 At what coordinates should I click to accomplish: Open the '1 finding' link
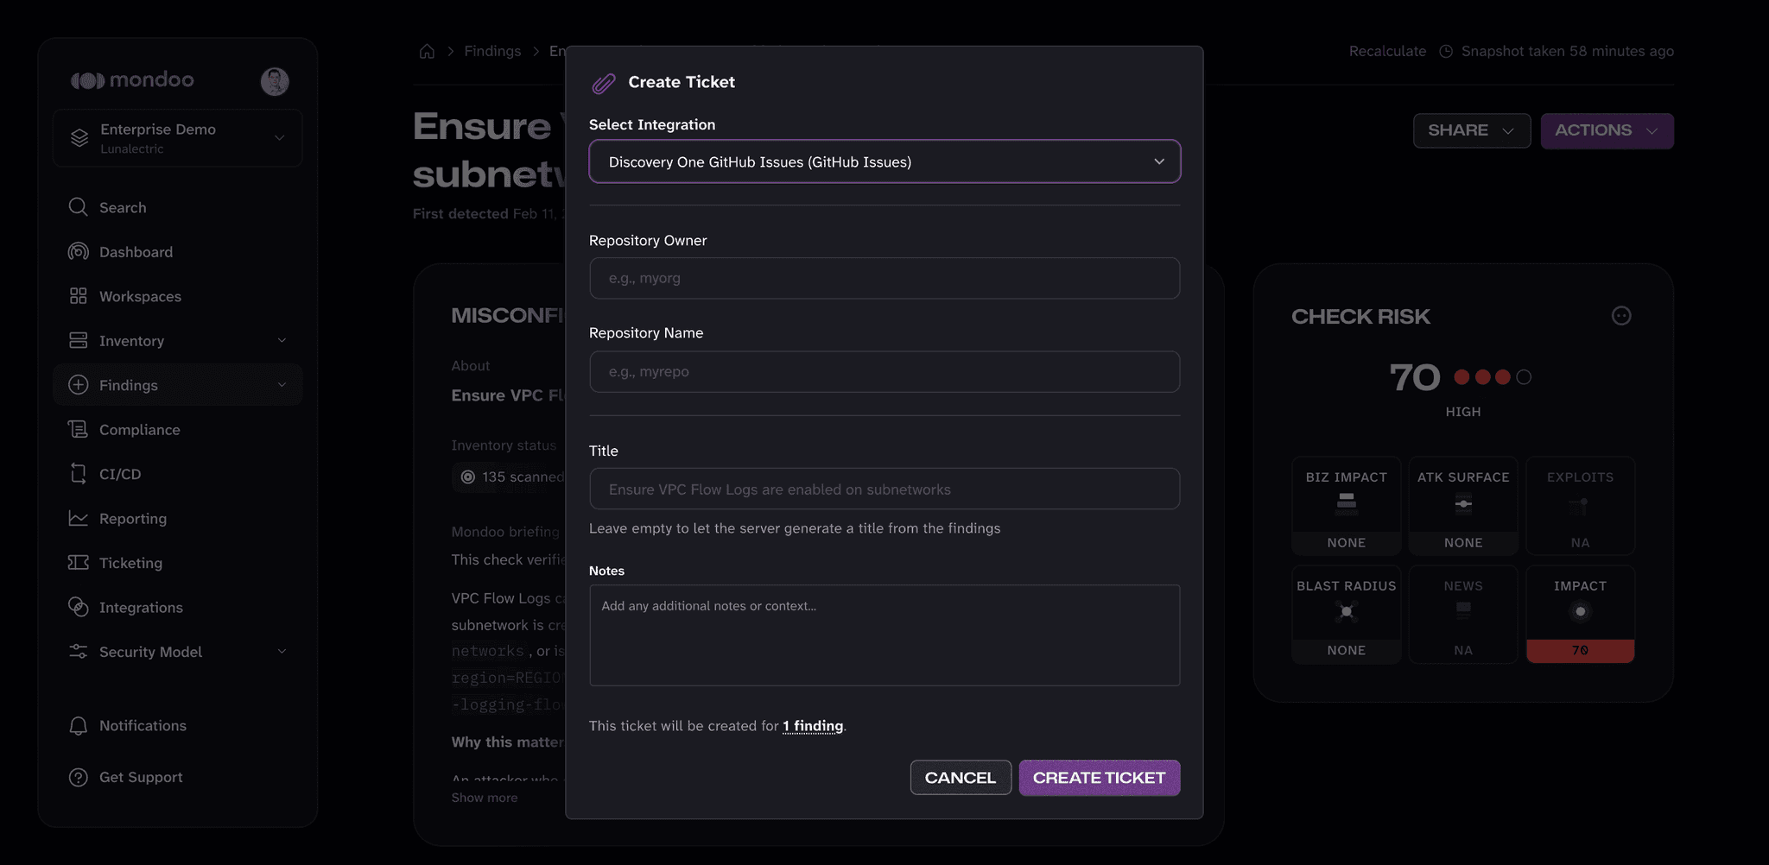[x=813, y=726]
